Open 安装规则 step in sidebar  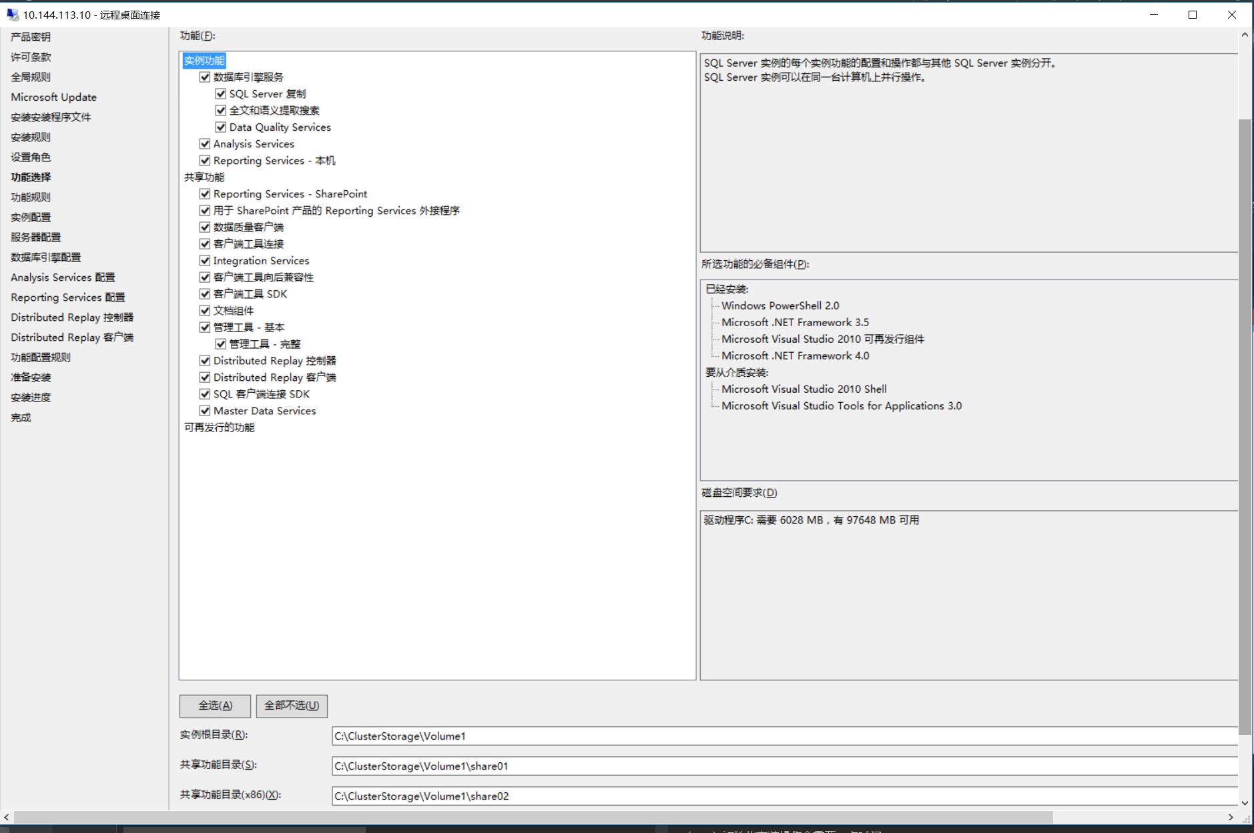[x=31, y=137]
